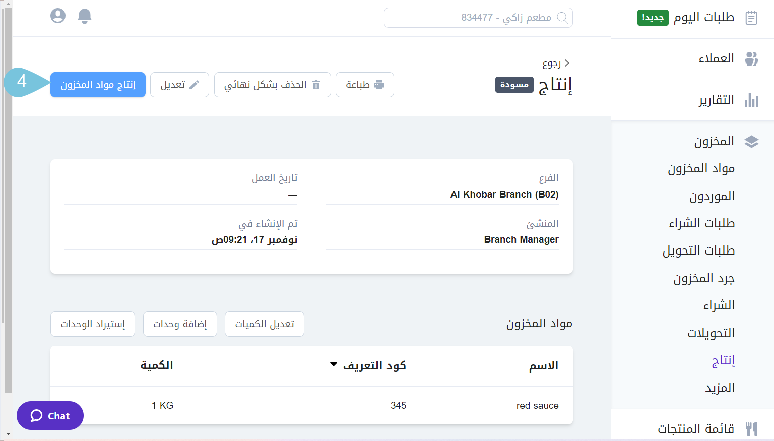Image resolution: width=774 pixels, height=441 pixels.
Task: Click the Today's Orders clipboard icon
Action: click(x=751, y=18)
